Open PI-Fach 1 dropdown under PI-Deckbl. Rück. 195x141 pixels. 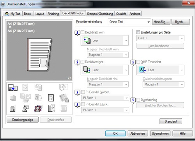point(105,110)
